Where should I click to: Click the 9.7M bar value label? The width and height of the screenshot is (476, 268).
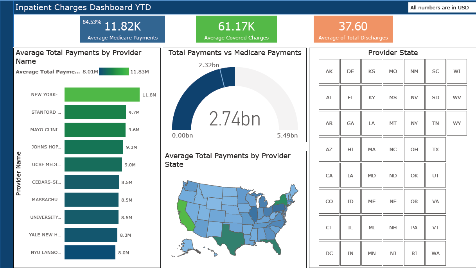[134, 112]
